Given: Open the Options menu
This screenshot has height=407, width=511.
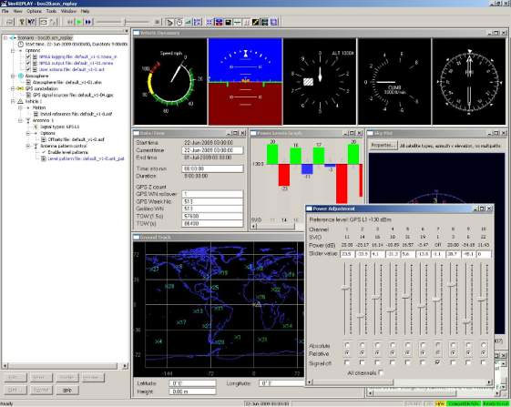Looking at the screenshot, I should point(34,11).
